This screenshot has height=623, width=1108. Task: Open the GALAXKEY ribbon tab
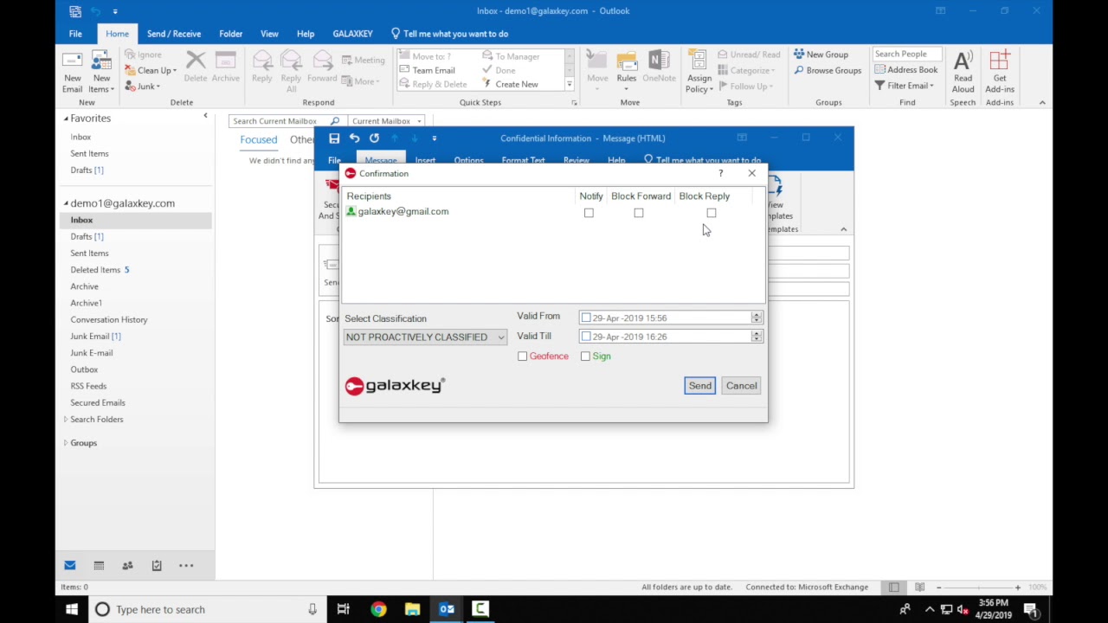pyautogui.click(x=352, y=34)
